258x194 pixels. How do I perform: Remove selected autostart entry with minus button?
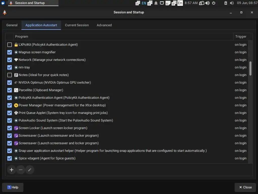tap(21, 170)
